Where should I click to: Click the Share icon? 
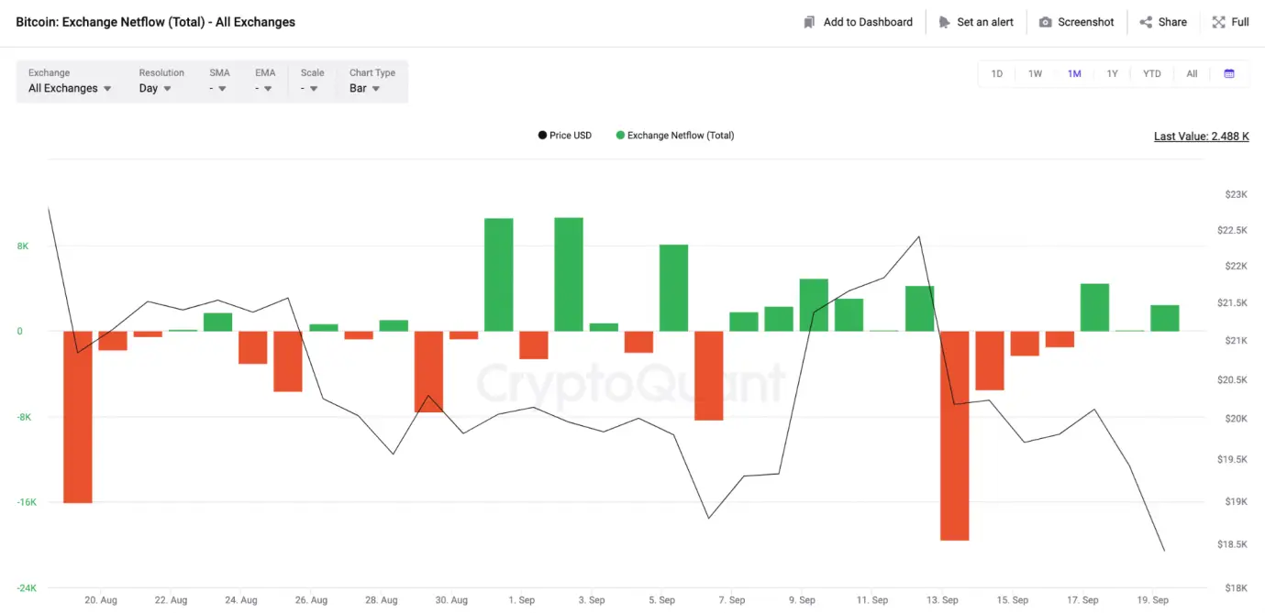coord(1146,22)
